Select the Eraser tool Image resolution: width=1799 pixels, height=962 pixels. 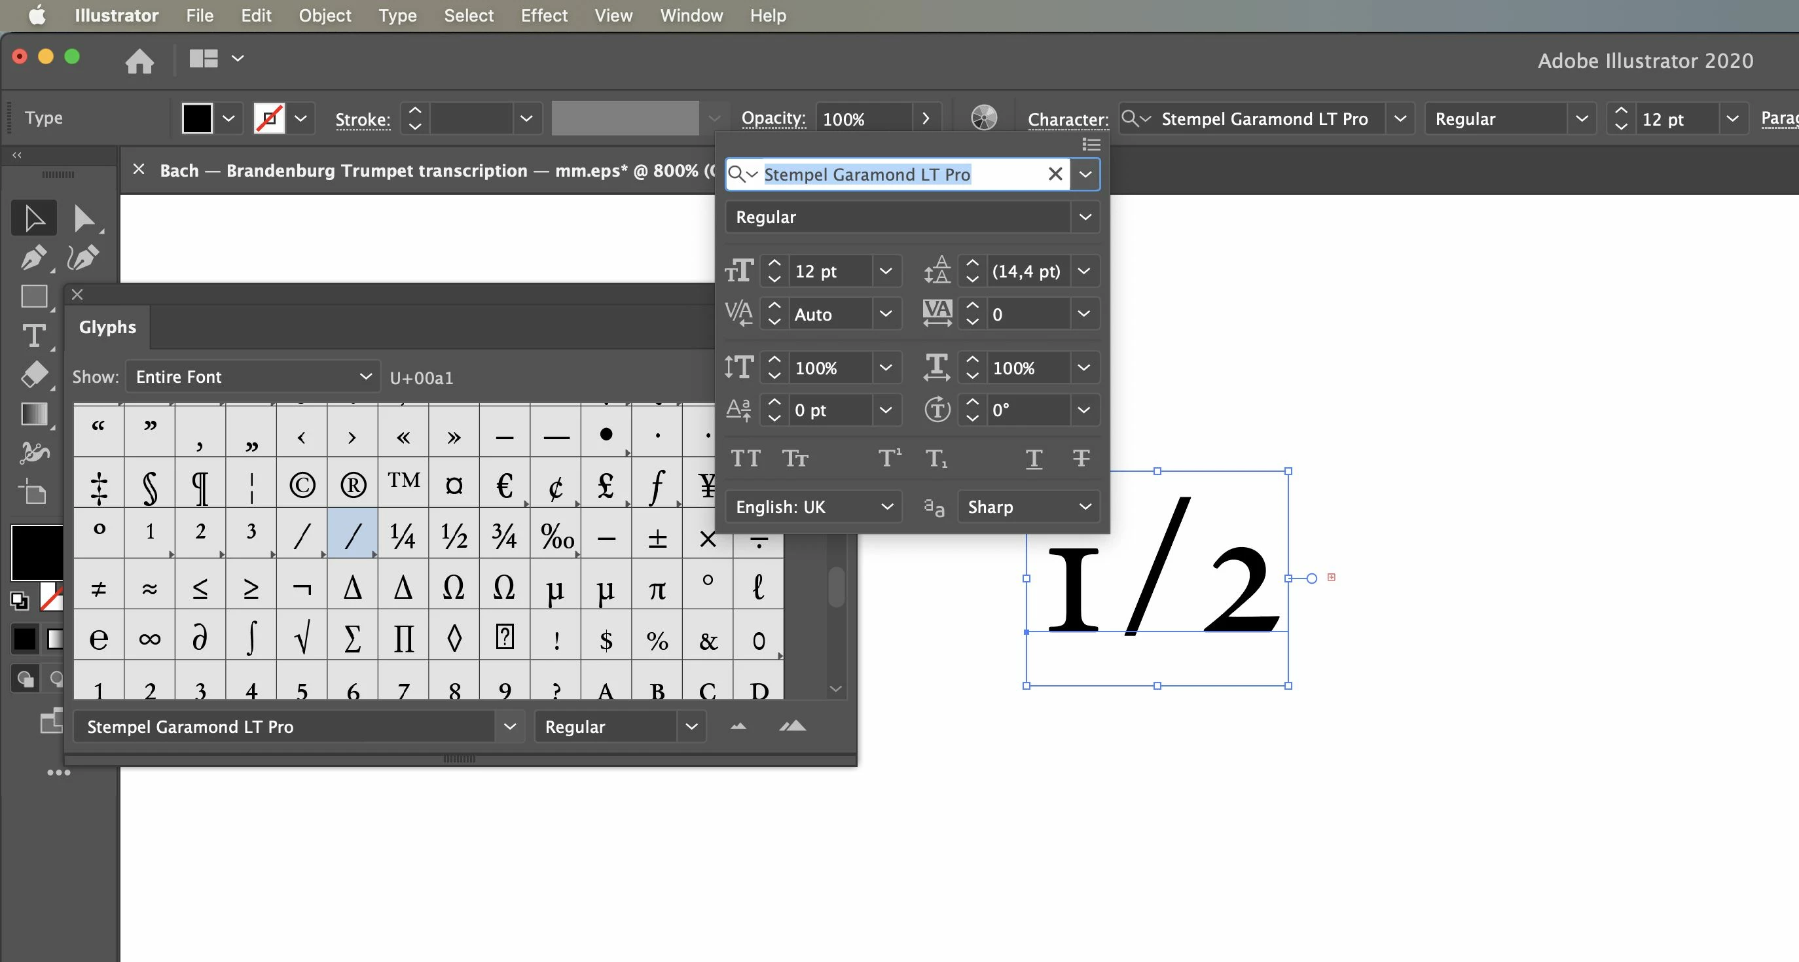coord(34,375)
